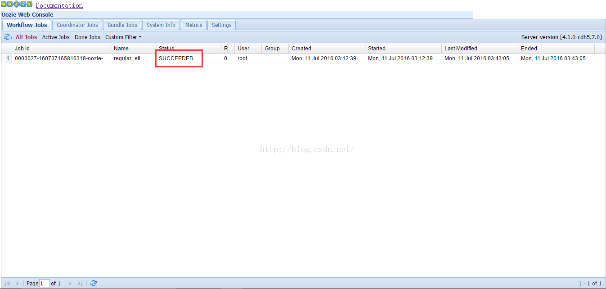
Task: Open the Settings tab
Action: pyautogui.click(x=222, y=25)
